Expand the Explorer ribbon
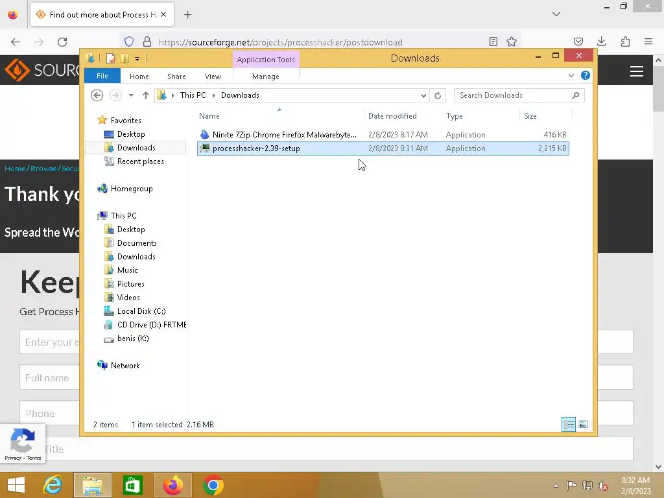This screenshot has height=498, width=664. click(x=571, y=75)
